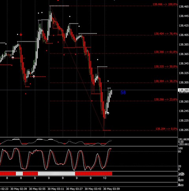Click the stochastic 20 level label
This screenshot has height=191, width=189.
click(x=180, y=166)
